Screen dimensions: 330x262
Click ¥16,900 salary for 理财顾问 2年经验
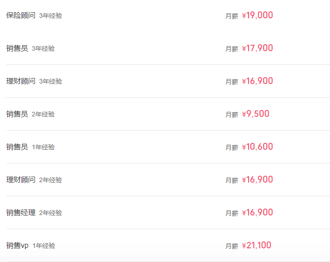[x=257, y=179]
